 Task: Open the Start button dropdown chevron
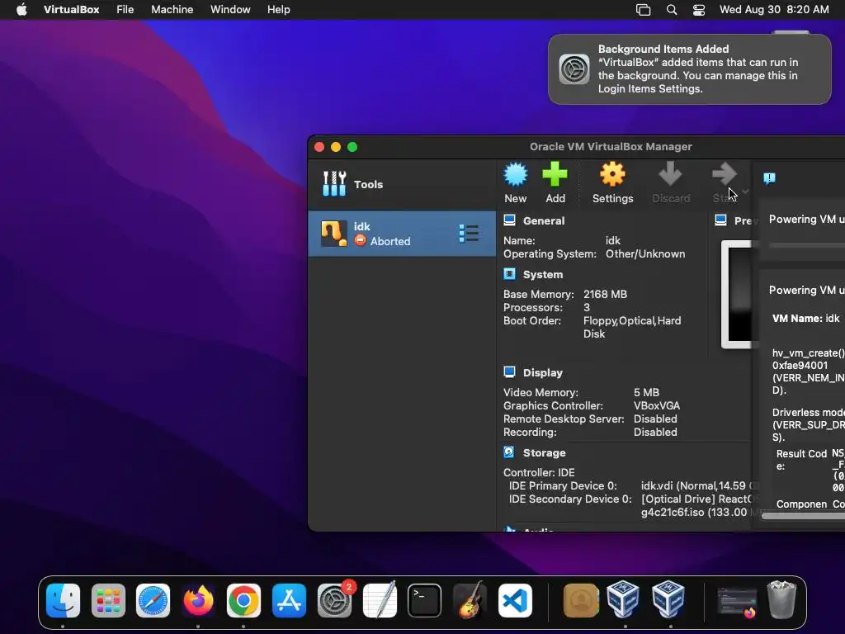click(745, 192)
